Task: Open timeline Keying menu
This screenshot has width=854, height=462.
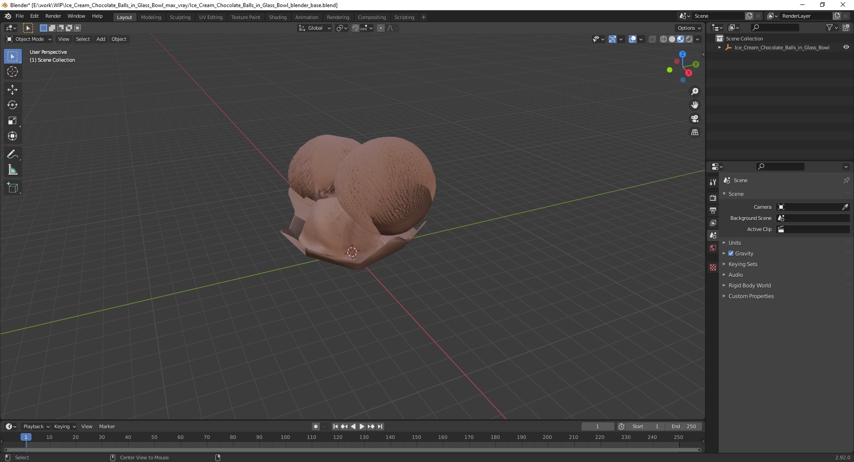Action: click(x=64, y=426)
